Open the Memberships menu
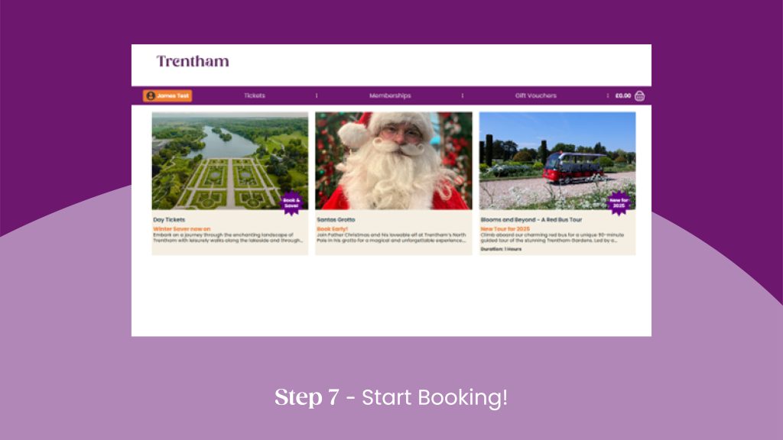783x440 pixels. pos(390,95)
